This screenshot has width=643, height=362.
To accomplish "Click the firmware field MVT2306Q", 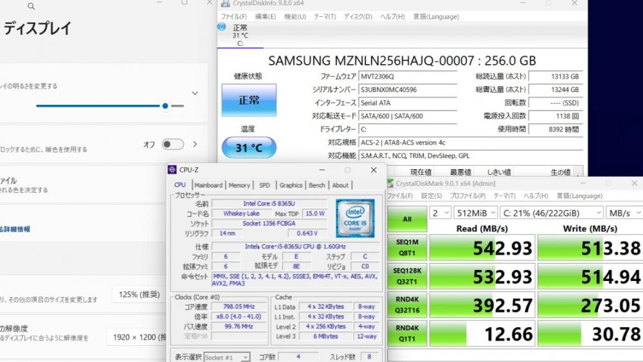I will pos(408,77).
